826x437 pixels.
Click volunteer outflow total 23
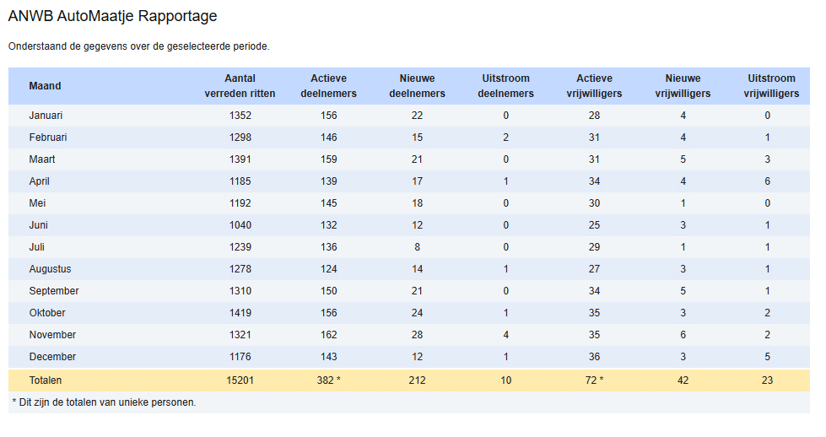767,380
